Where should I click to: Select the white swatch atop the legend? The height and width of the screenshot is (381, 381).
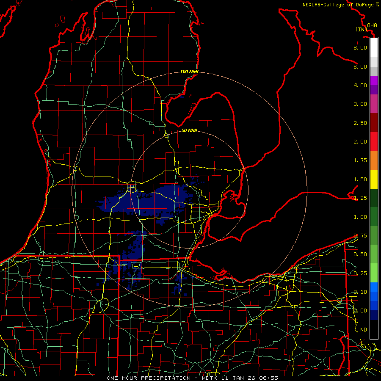pos(374,47)
